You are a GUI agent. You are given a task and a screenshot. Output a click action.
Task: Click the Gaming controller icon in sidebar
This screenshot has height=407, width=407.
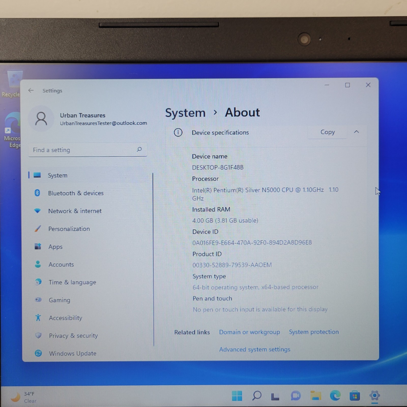(x=38, y=300)
